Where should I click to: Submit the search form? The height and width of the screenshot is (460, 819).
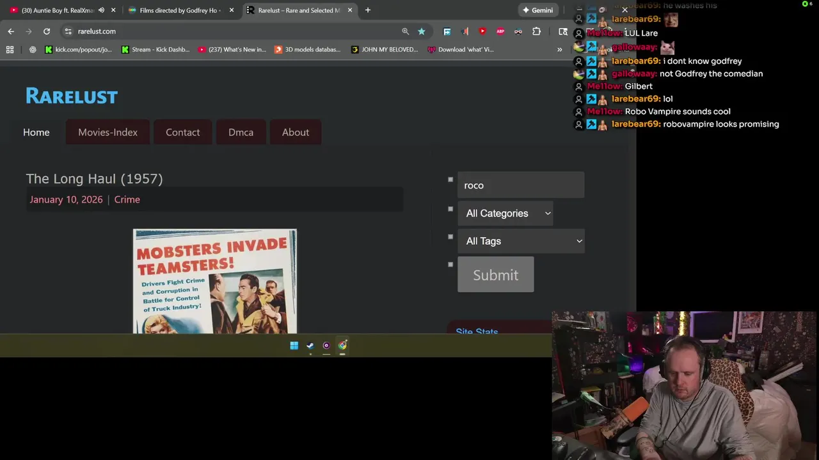[496, 275]
